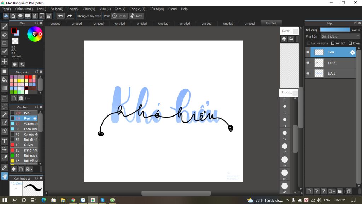
Task: Click the cloud save icon in top toolbar
Action: 6,16
